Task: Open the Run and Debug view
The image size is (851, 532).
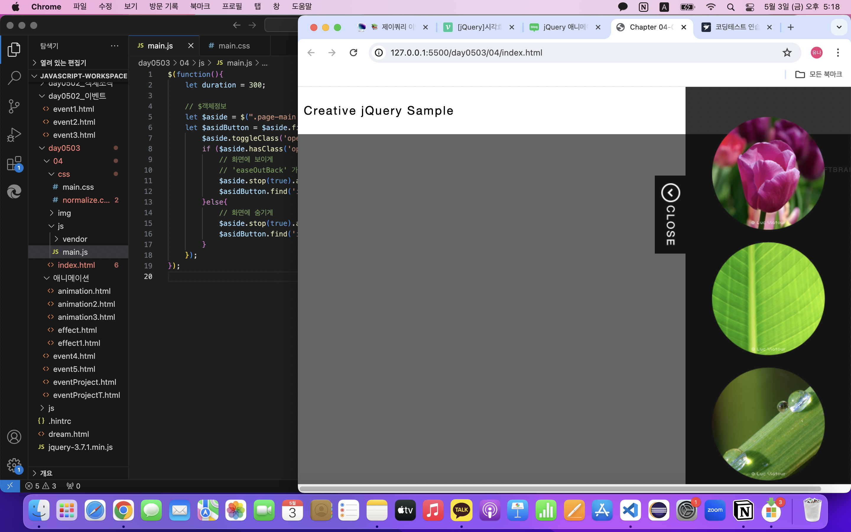Action: 14,135
